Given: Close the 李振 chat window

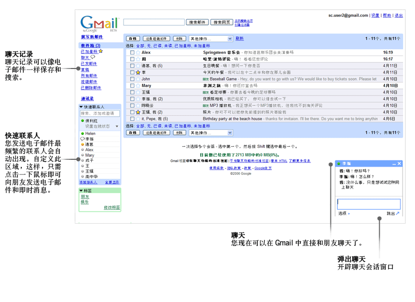Looking at the screenshot, I should pyautogui.click(x=399, y=163).
